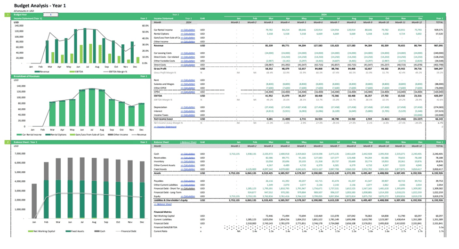Click the Gross Profit row label

(x=160, y=68)
